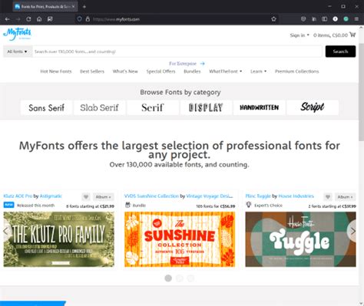This screenshot has height=306, width=364.
Task: Open Special Offers menu item
Action: click(160, 71)
